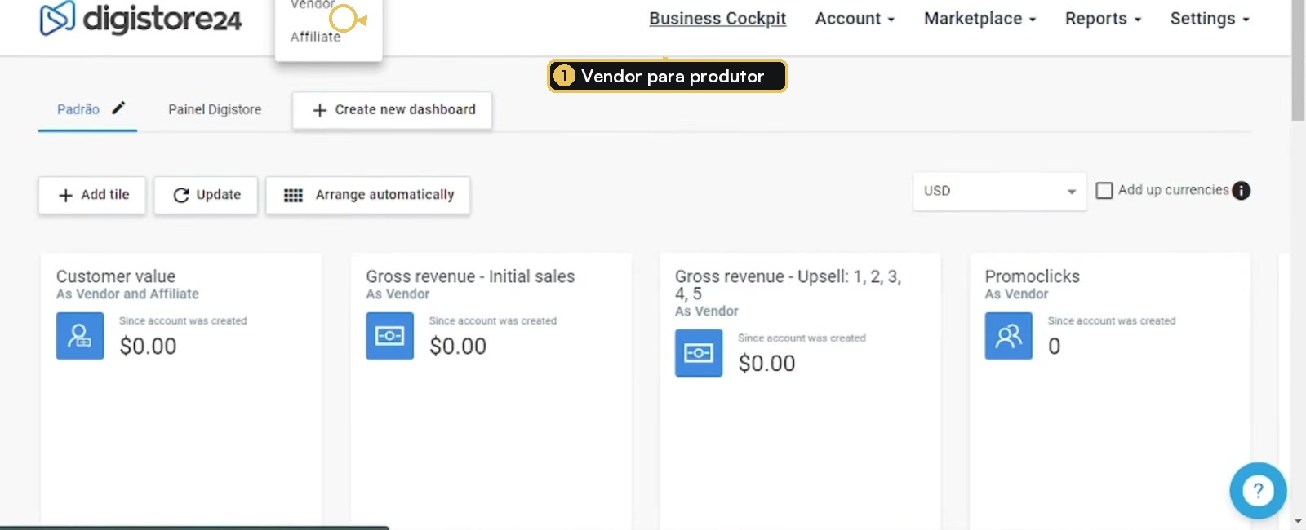Click the page vertical scrollbar thumb
The image size is (1306, 530).
pyautogui.click(x=1298, y=61)
